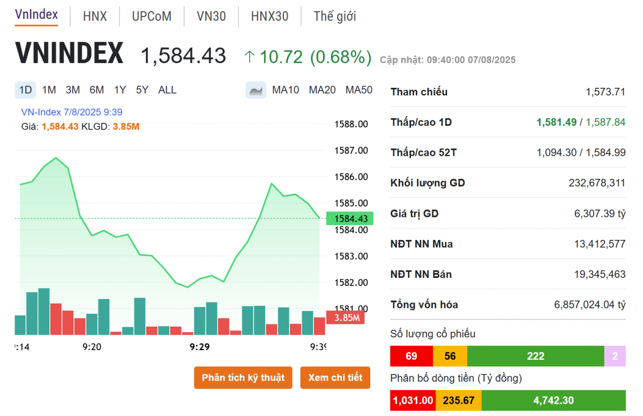Screen dimensions: 643x416
Task: Click NĐT NN Mua value 13,412,577
Action: point(600,244)
